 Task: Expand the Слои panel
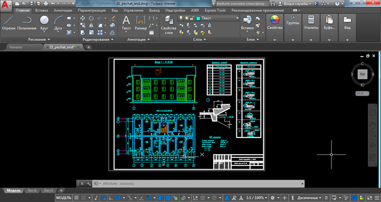pyautogui.click(x=200, y=40)
